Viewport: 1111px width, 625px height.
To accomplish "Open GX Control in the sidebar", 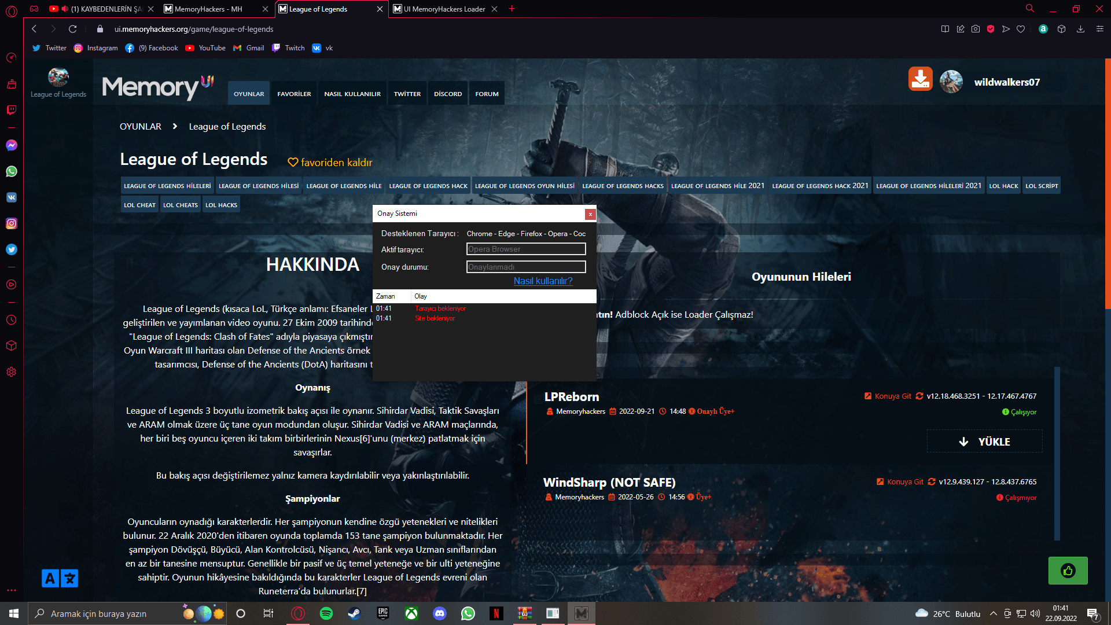I will 12,57.
